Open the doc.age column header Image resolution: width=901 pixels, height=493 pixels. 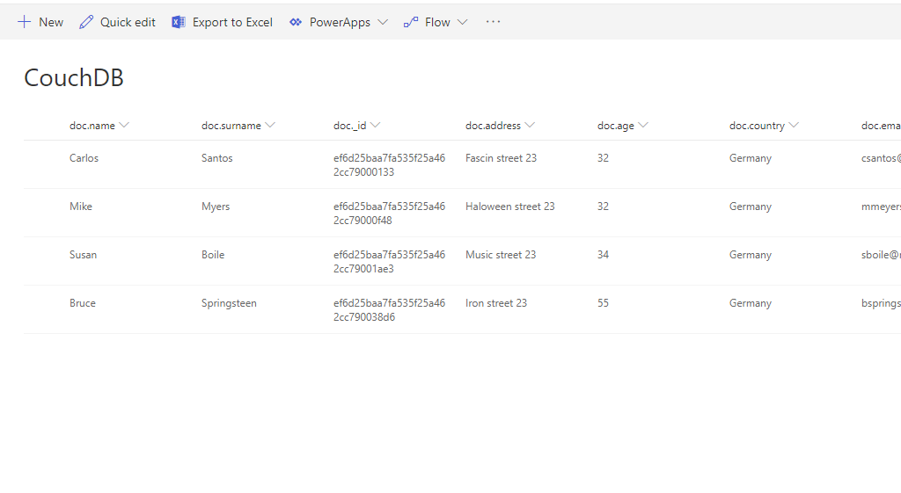616,126
